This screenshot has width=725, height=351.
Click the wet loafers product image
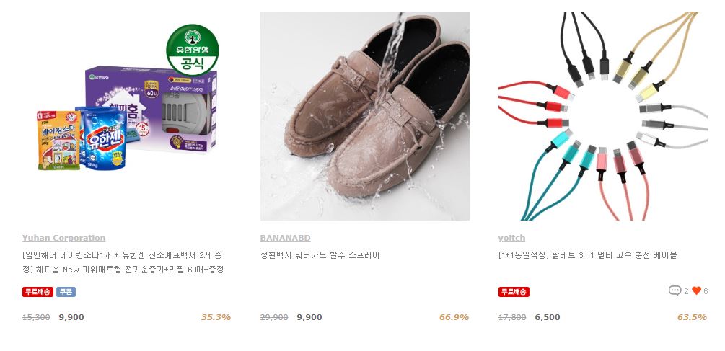(x=365, y=116)
